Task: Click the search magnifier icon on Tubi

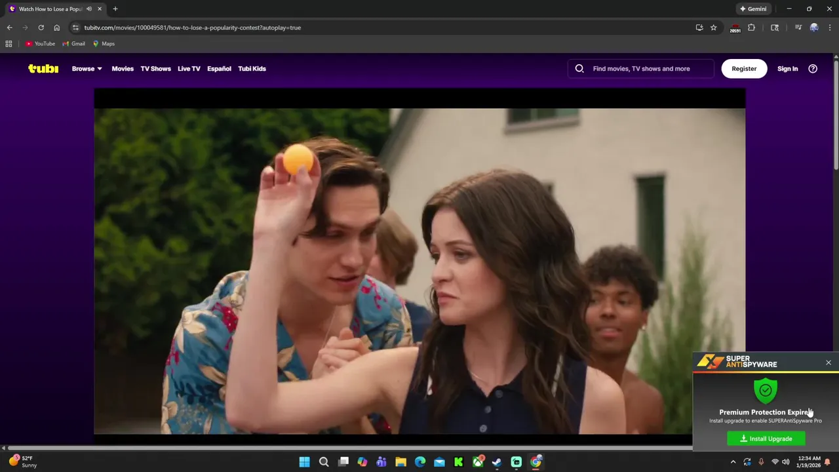Action: pos(579,68)
